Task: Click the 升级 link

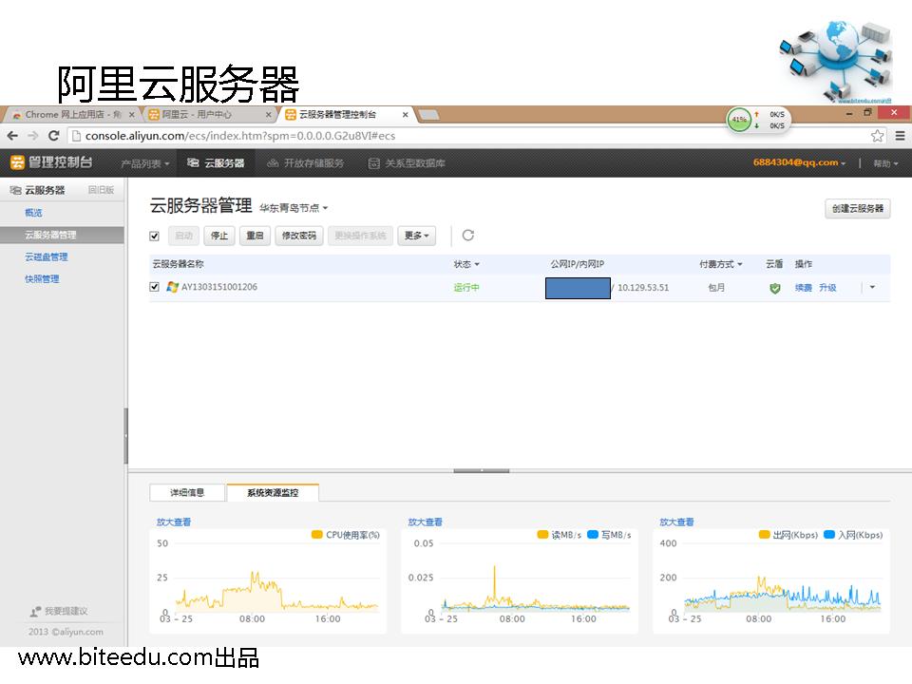Action: coord(827,288)
